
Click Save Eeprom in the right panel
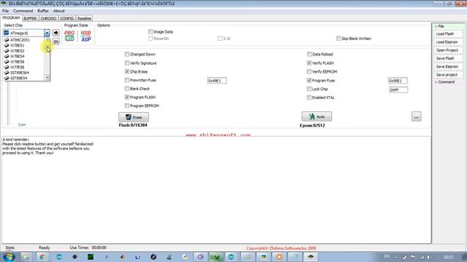click(x=447, y=67)
